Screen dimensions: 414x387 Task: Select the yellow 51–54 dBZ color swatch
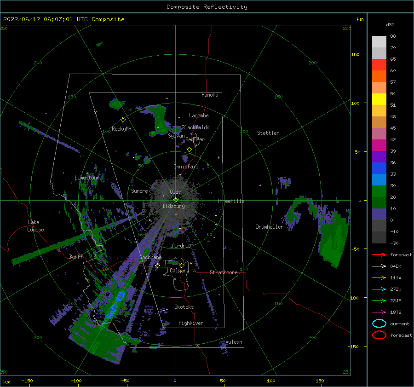(x=379, y=99)
